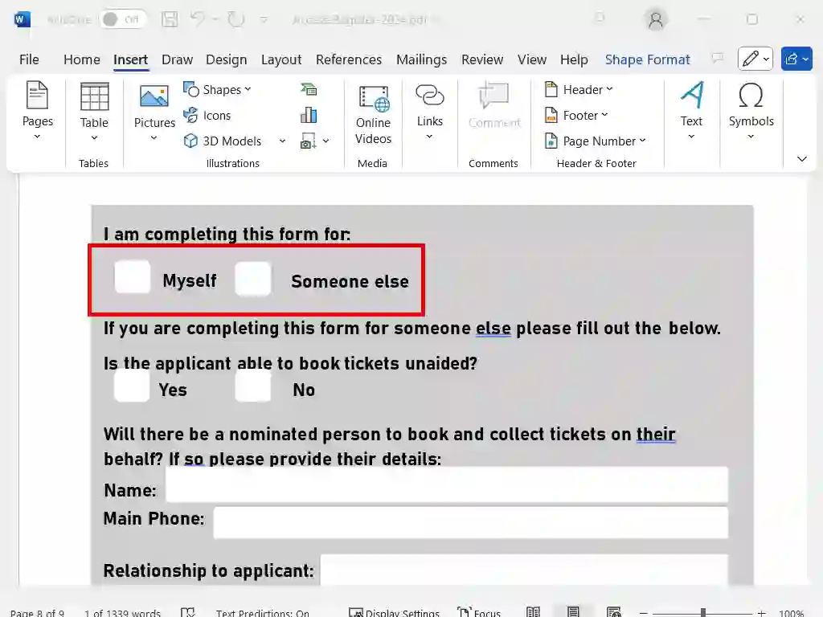Open the Shape Format tab
The image size is (823, 617).
pyautogui.click(x=647, y=59)
